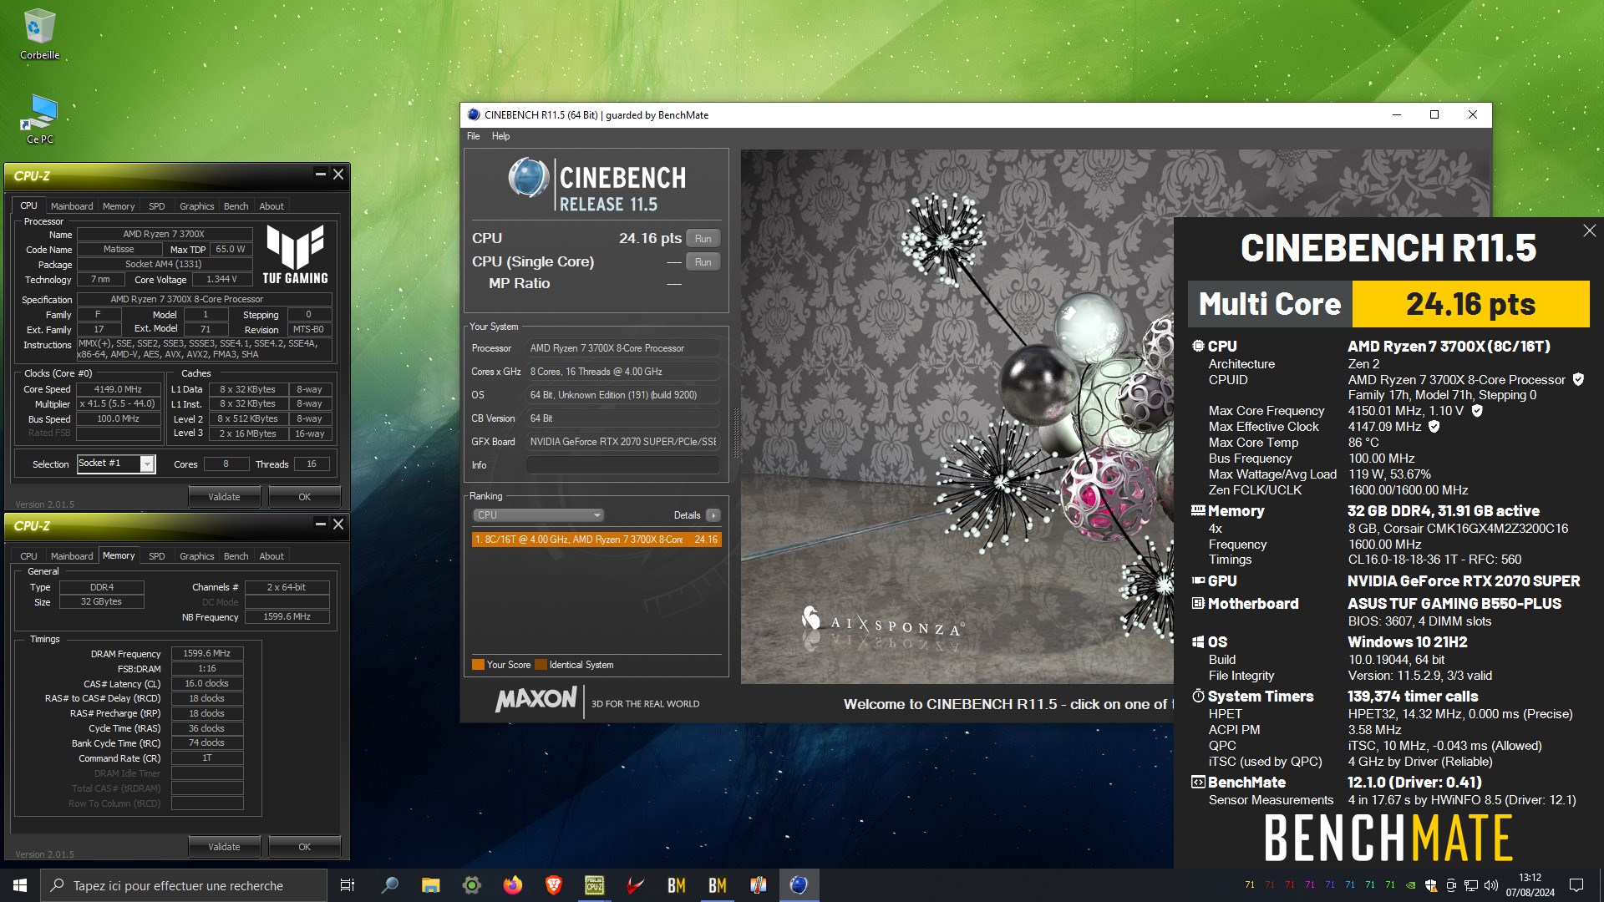
Task: Open the green gear app in taskbar
Action: pyautogui.click(x=471, y=885)
